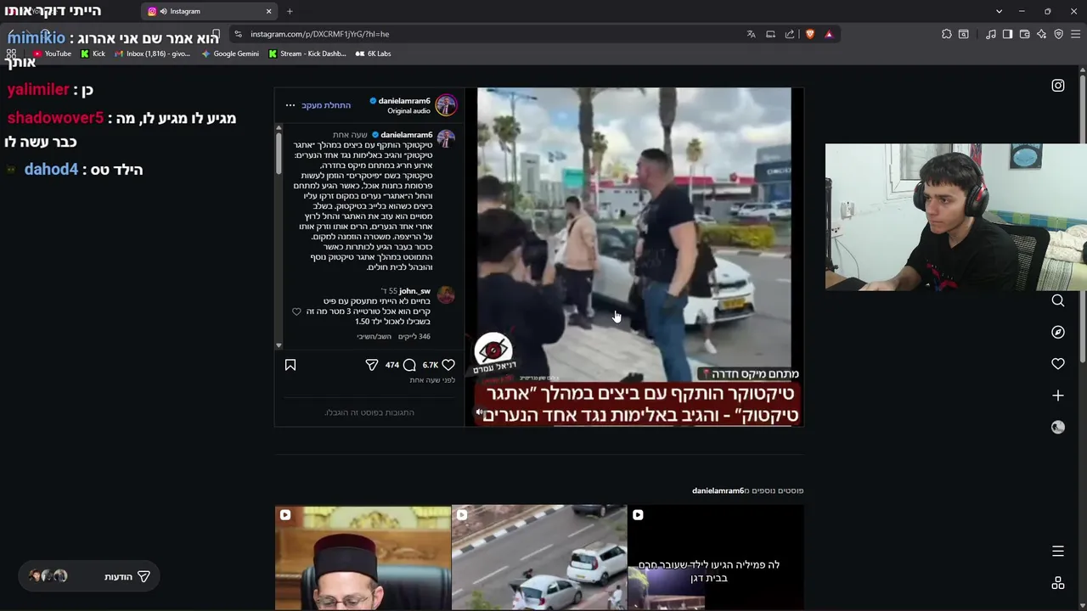The height and width of the screenshot is (611, 1087).
Task: Select the Instagram tab
Action: [x=208, y=11]
